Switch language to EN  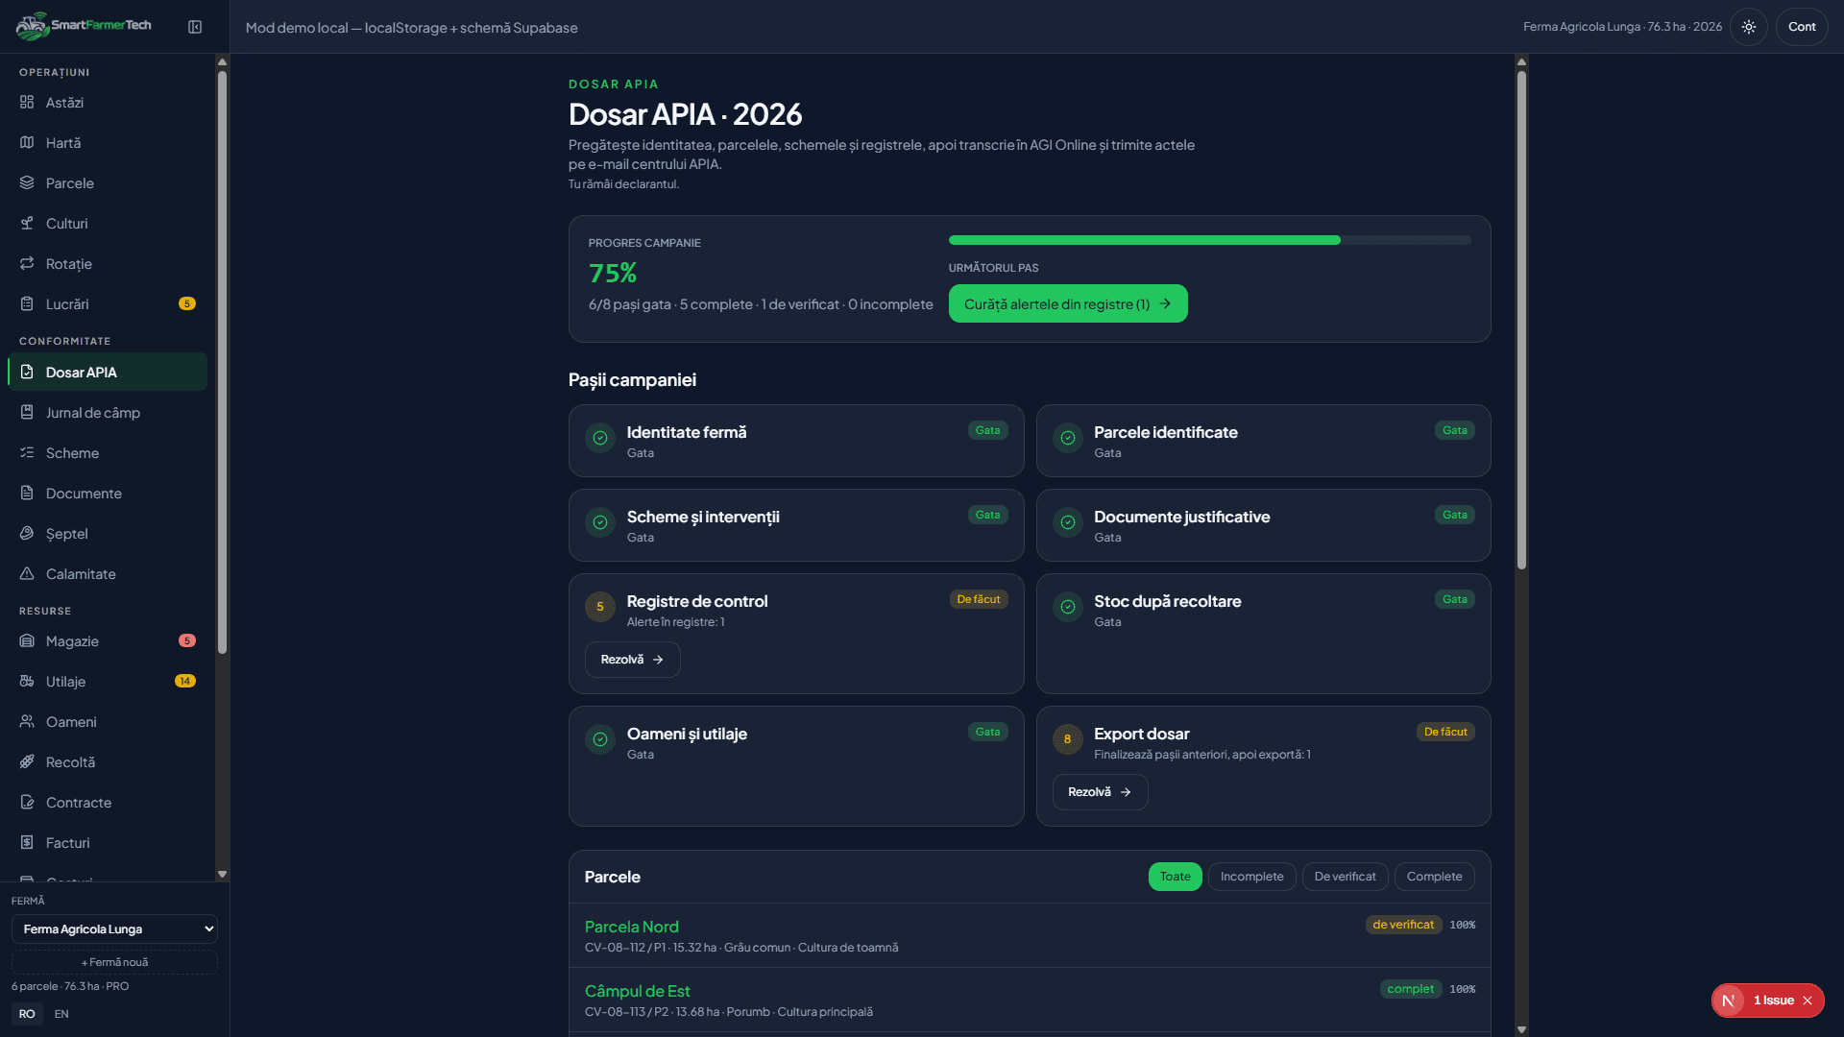61,1014
